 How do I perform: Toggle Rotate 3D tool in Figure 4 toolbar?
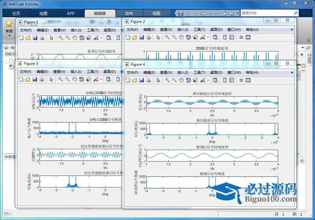point(188,80)
